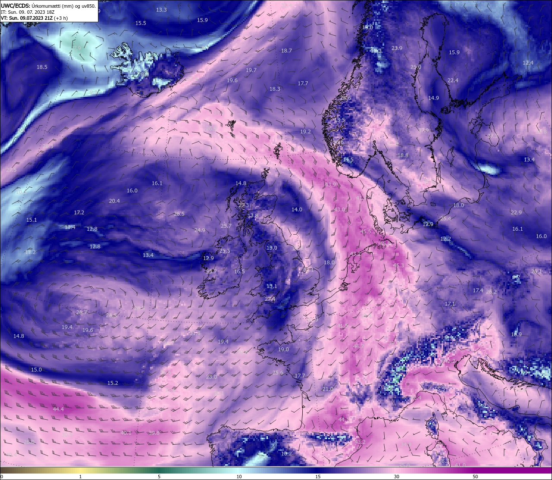Click the "13.1" value over Wales
This screenshot has height=480, width=552.
click(272, 286)
